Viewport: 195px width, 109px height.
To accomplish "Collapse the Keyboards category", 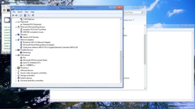I will 16,22.
